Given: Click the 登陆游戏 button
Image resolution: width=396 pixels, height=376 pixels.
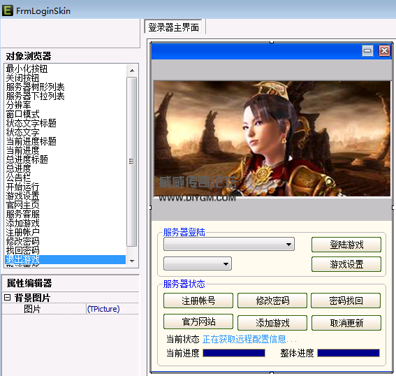Looking at the screenshot, I should (x=346, y=245).
